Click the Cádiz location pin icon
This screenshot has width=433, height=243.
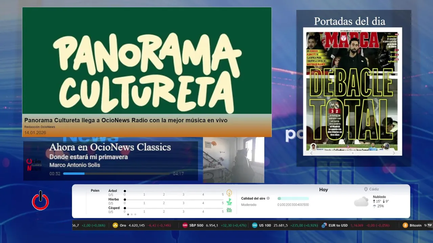coord(366,189)
